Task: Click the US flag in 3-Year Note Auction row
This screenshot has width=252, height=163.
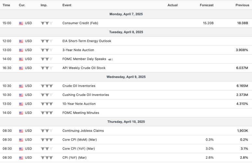Action: (x=21, y=50)
